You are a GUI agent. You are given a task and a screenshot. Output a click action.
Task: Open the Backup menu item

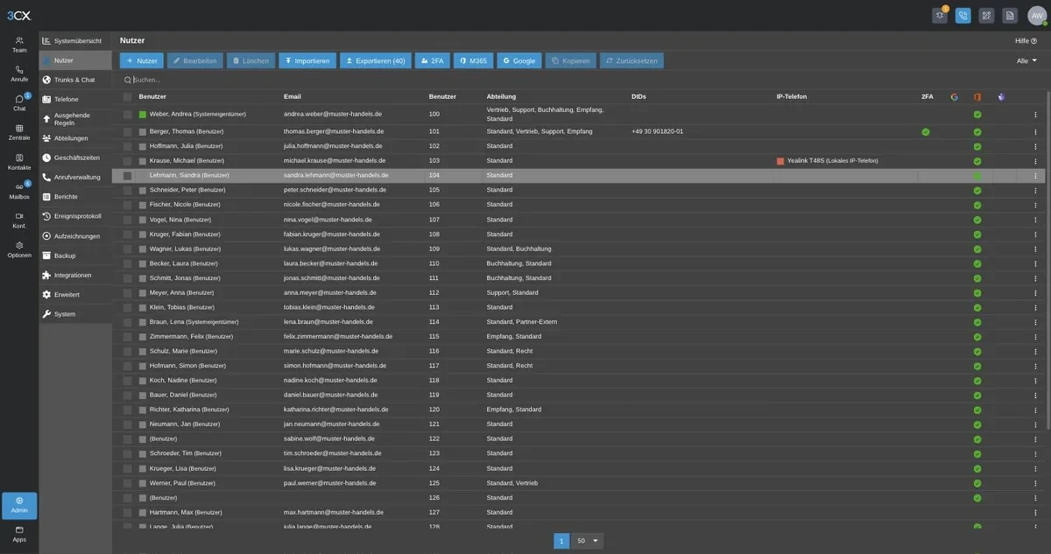(x=75, y=256)
